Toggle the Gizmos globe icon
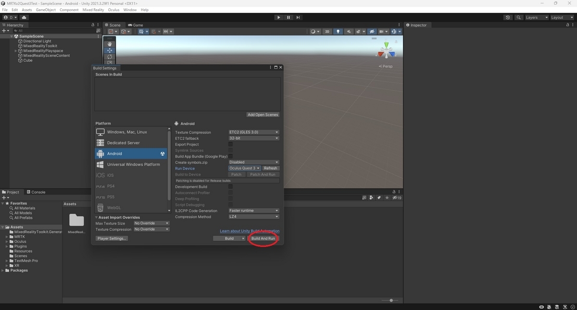 [394, 32]
